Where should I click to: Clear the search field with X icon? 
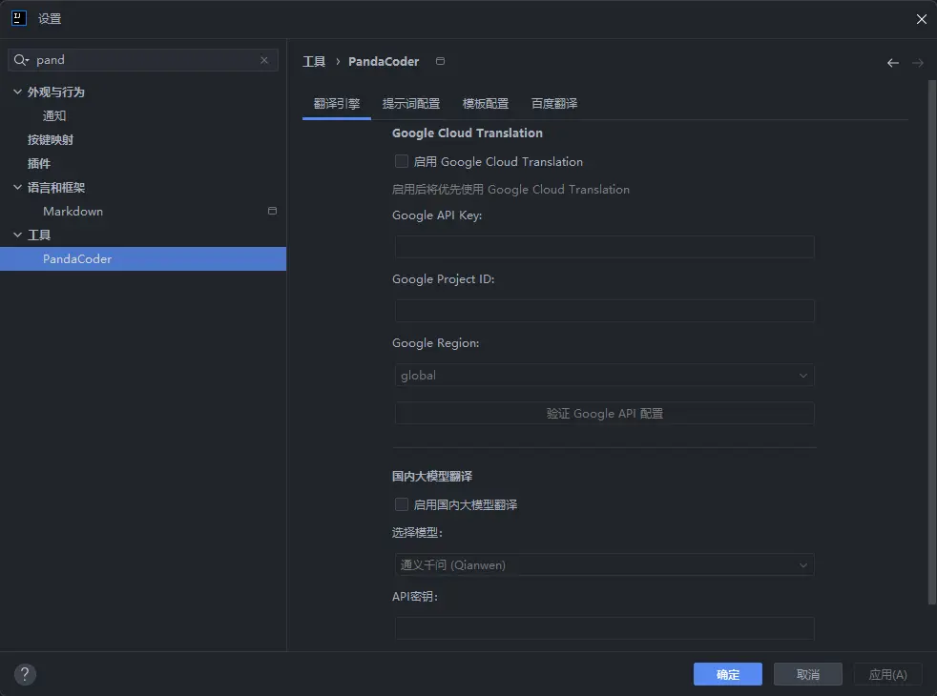point(264,60)
